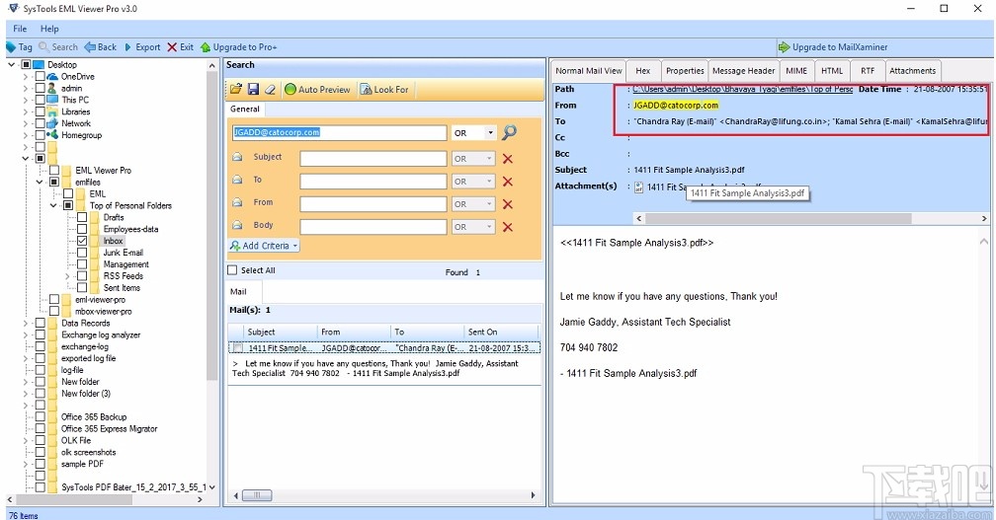Switch to the Attachments tab

[x=912, y=71]
